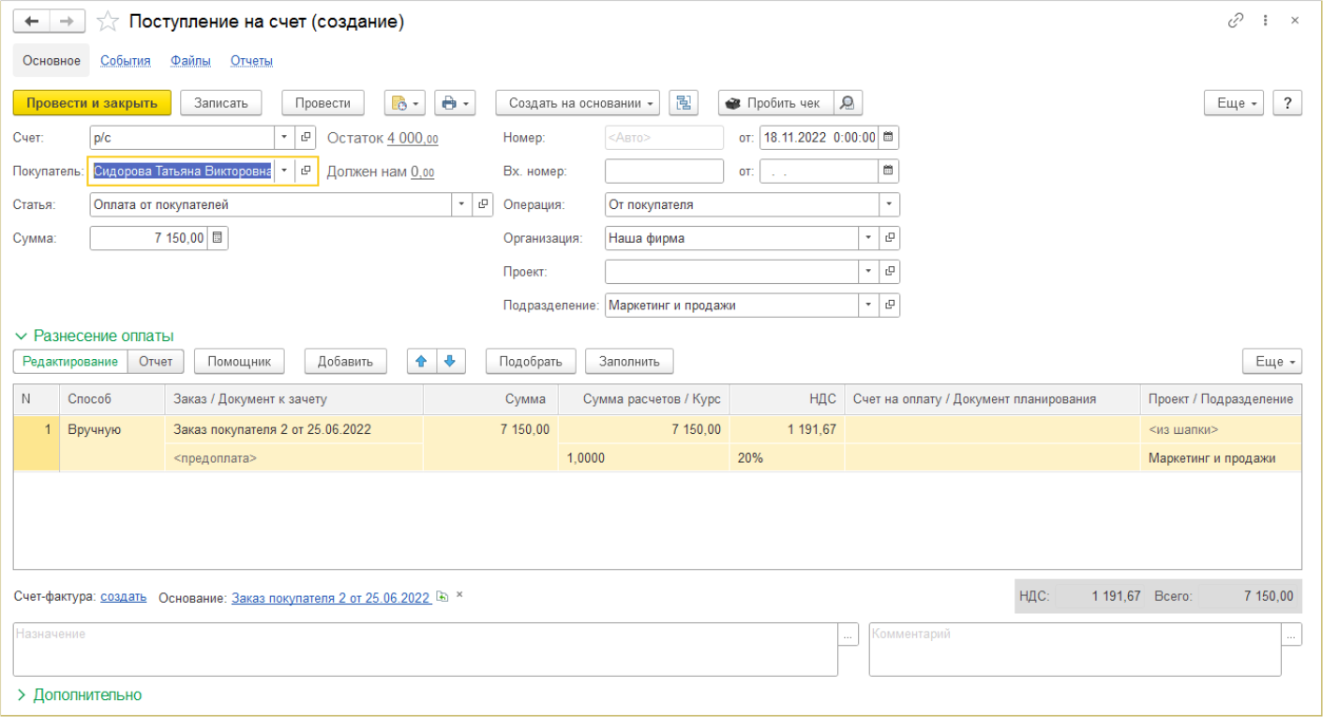Open the calendar for the Вх. номер date
Viewport: 1323px width, 717px height.
pyautogui.click(x=888, y=172)
